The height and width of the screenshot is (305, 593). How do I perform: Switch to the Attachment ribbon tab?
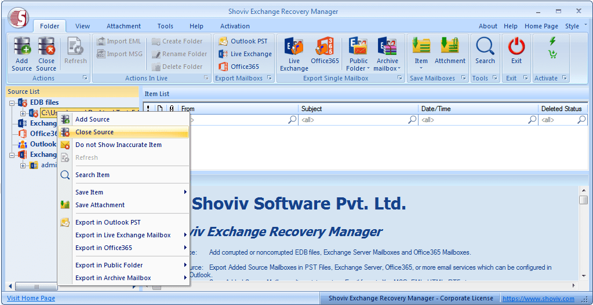point(123,26)
